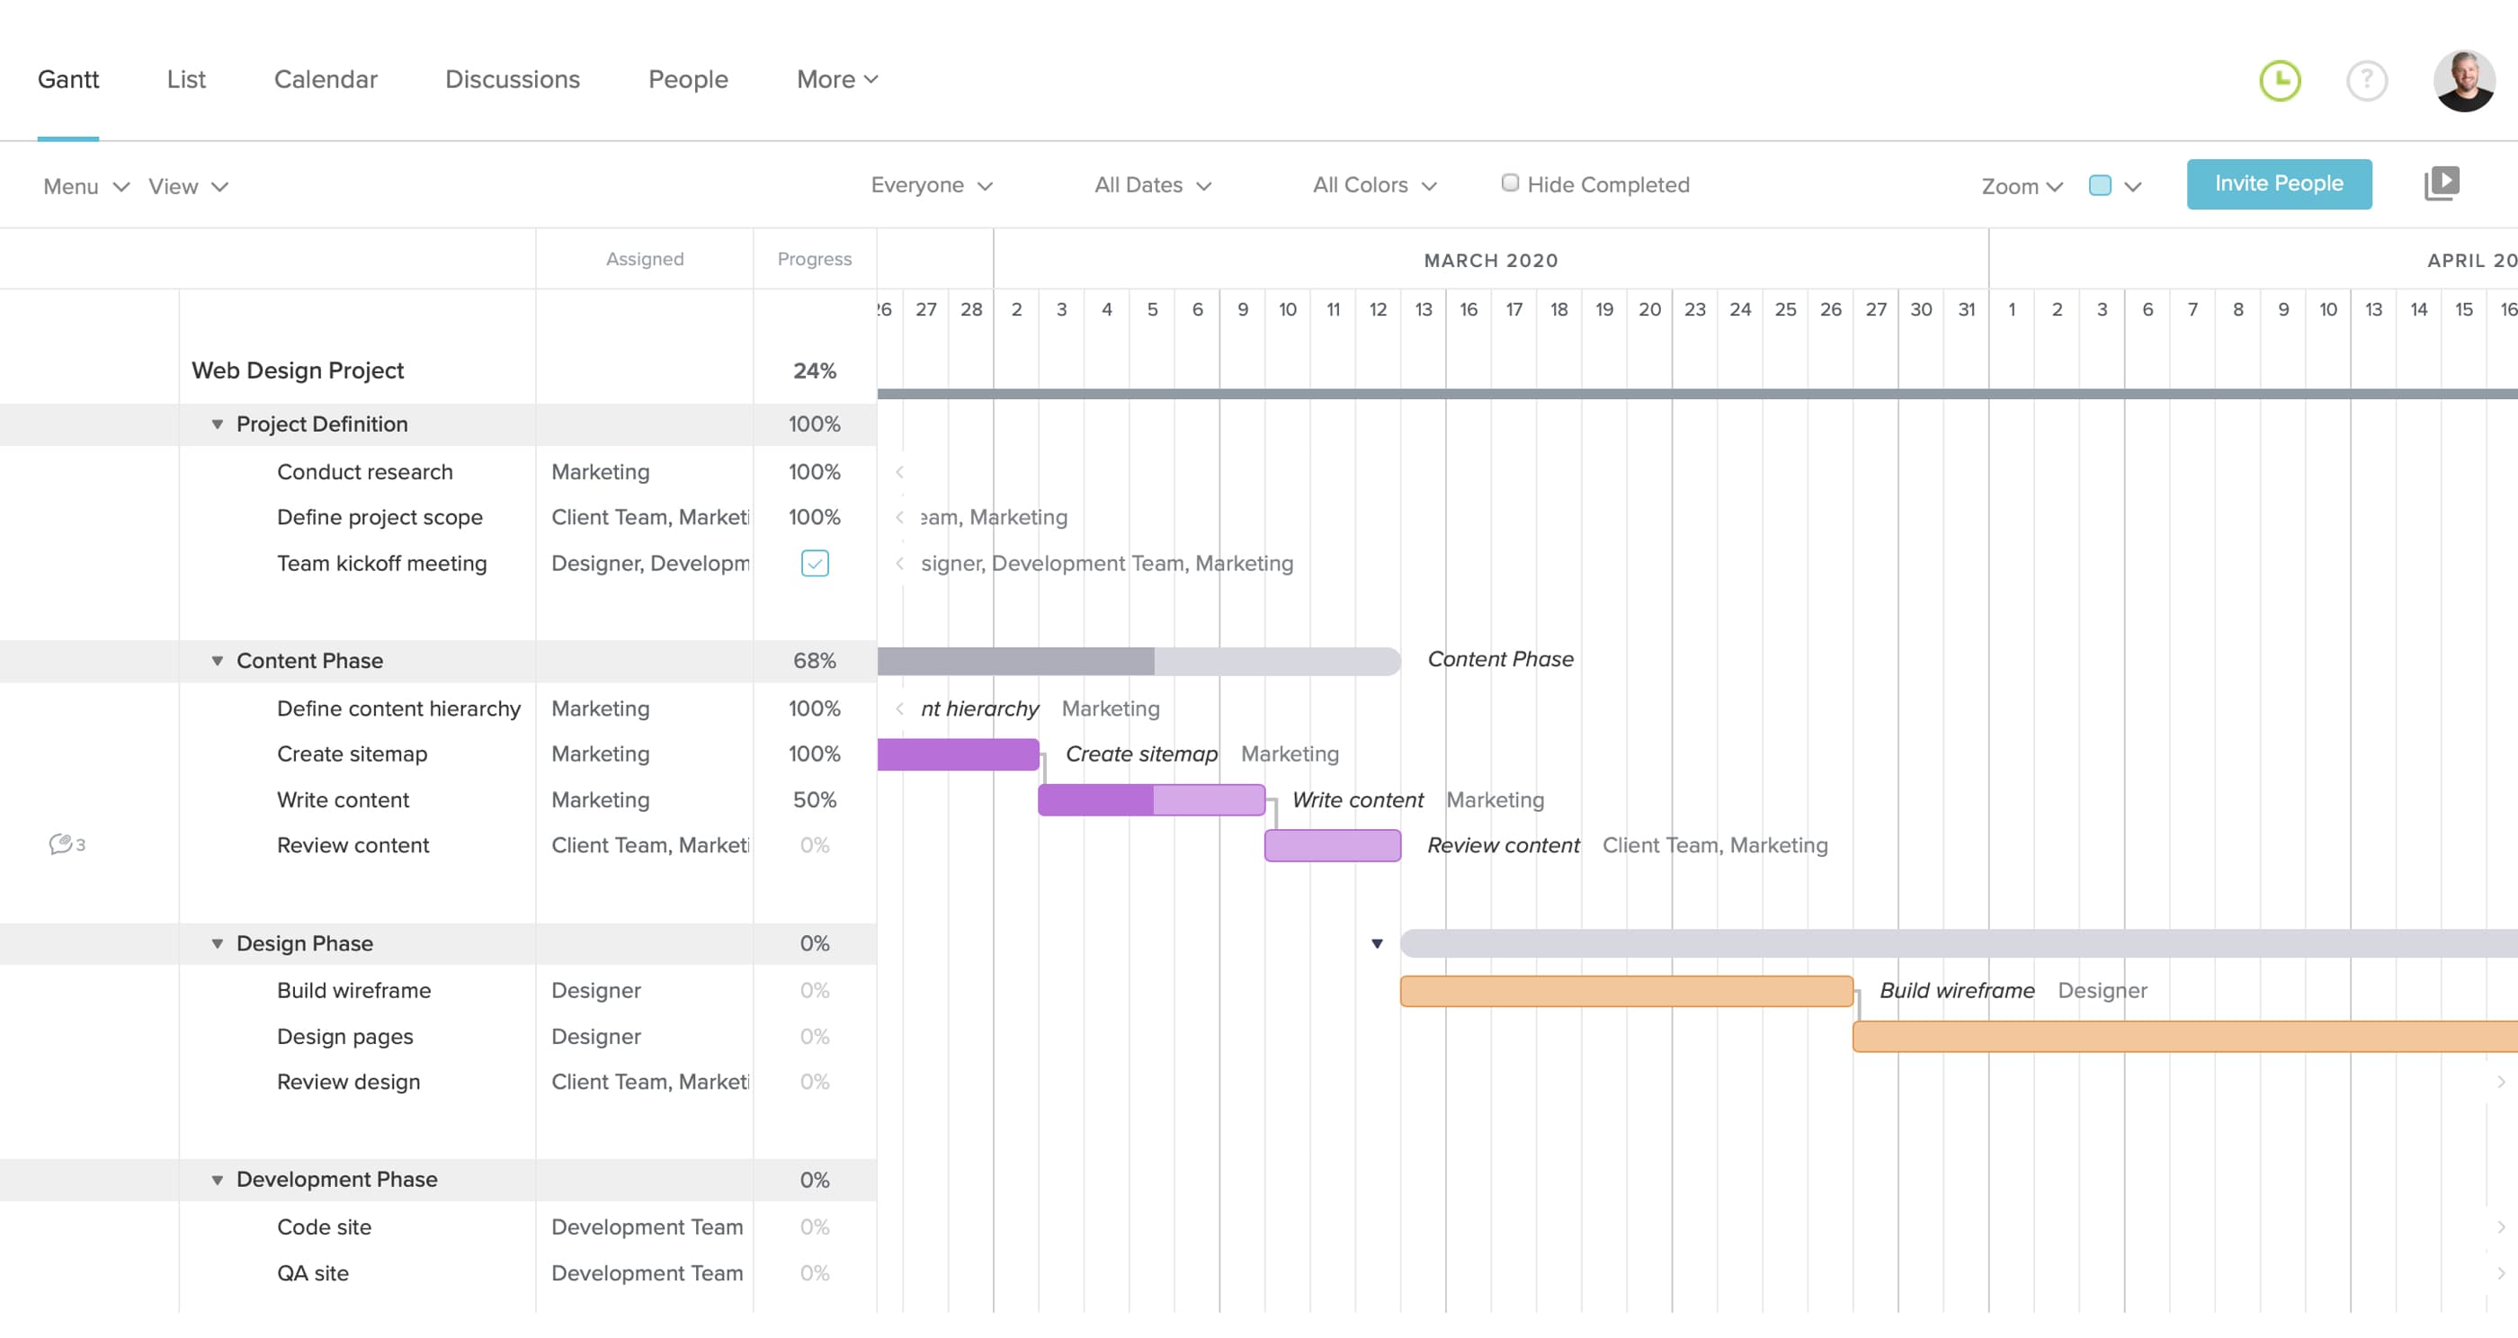Play the video tutorials icon near Invite People

2442,183
